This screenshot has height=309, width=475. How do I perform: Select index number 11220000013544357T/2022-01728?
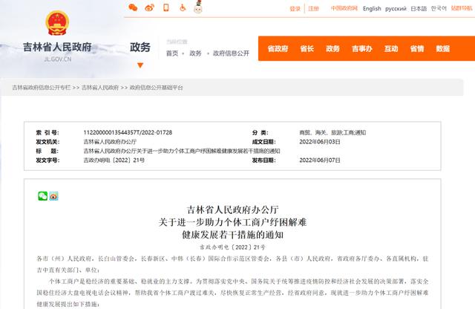click(x=128, y=132)
